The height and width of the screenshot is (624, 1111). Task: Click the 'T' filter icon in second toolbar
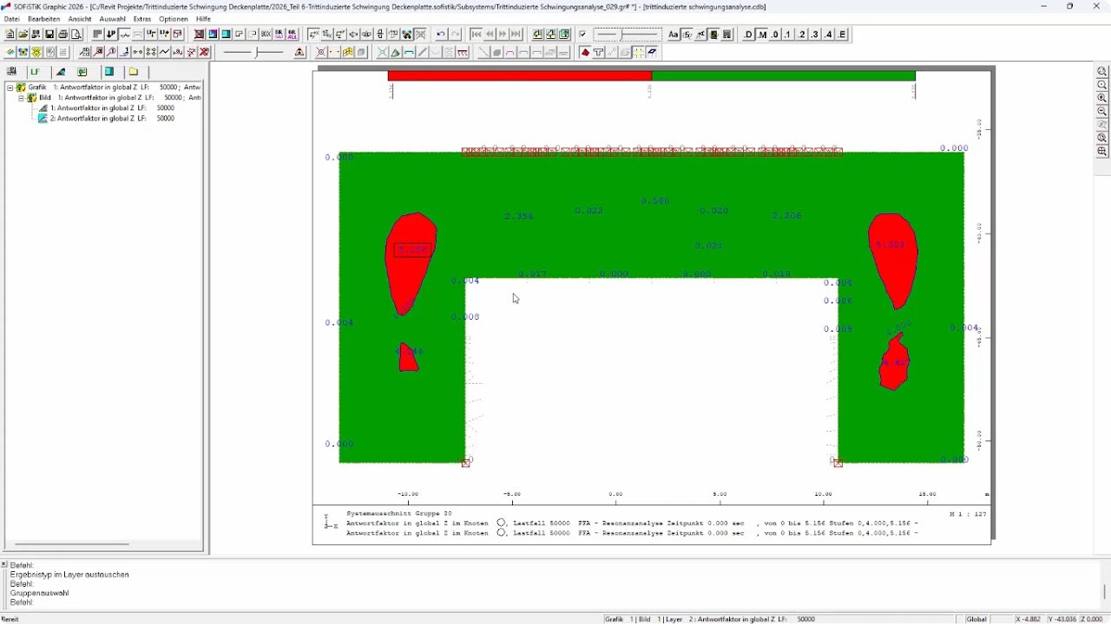598,52
